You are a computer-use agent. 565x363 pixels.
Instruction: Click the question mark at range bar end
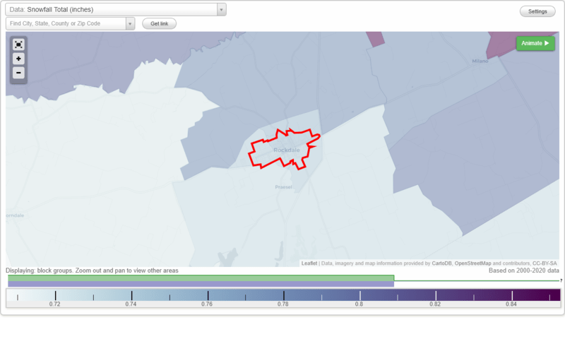point(561,280)
